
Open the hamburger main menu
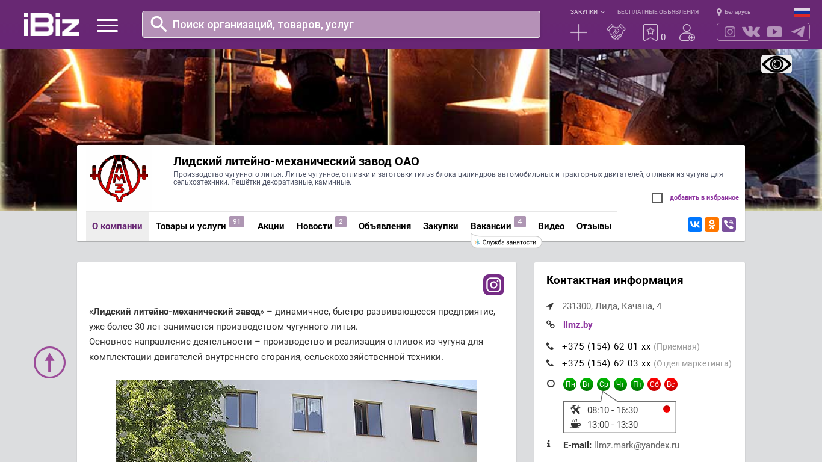pyautogui.click(x=107, y=25)
